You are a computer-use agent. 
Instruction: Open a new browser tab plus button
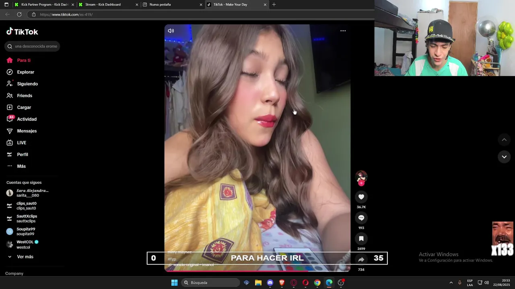[274, 5]
